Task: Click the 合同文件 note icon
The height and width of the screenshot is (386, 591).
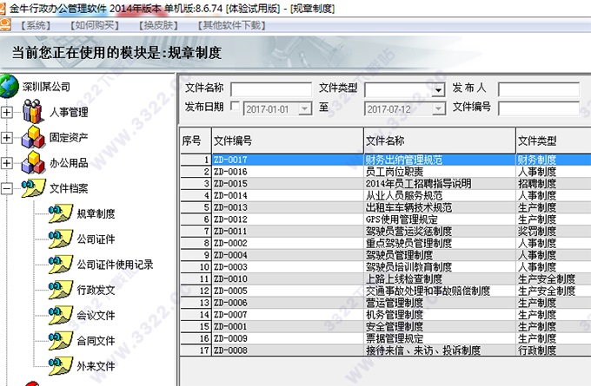Action: pyautogui.click(x=60, y=341)
